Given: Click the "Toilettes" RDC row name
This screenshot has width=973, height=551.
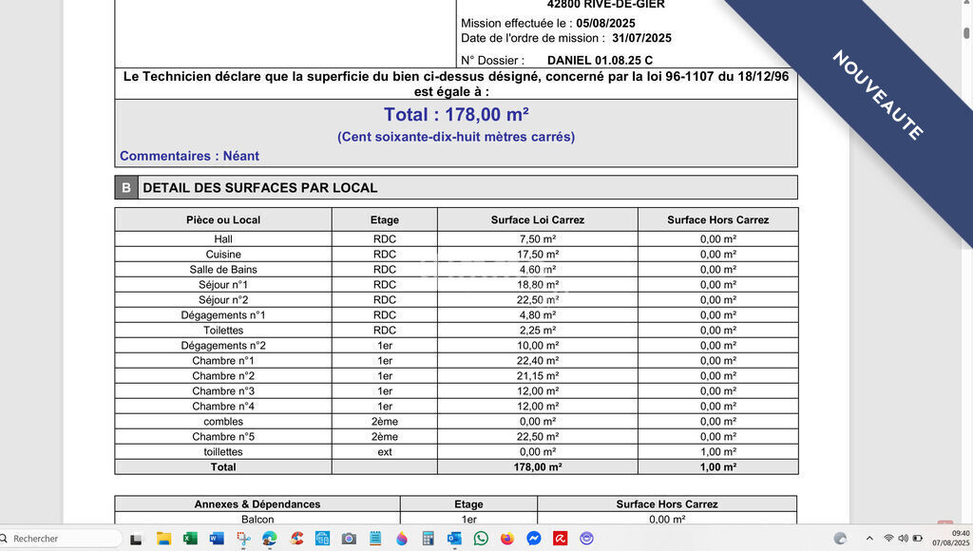Looking at the screenshot, I should coord(223,330).
